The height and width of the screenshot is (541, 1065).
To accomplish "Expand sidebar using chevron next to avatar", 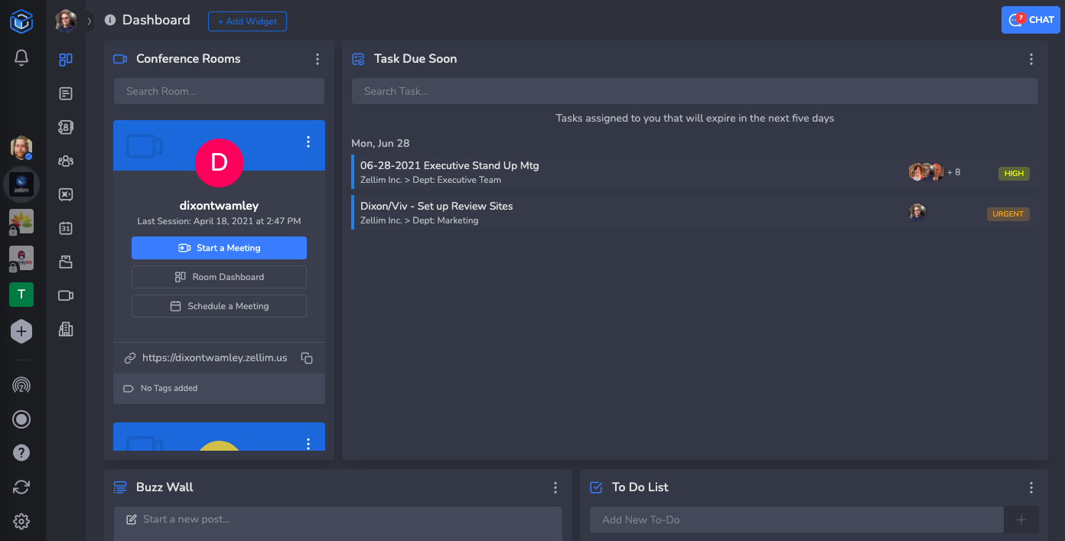I will (90, 21).
